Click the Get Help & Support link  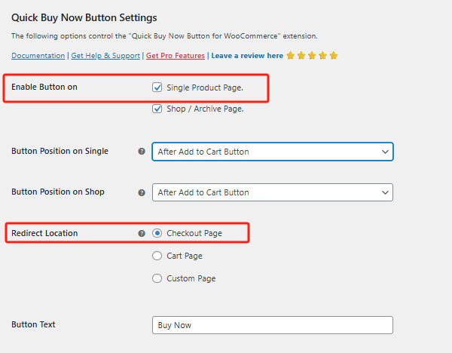click(x=105, y=56)
